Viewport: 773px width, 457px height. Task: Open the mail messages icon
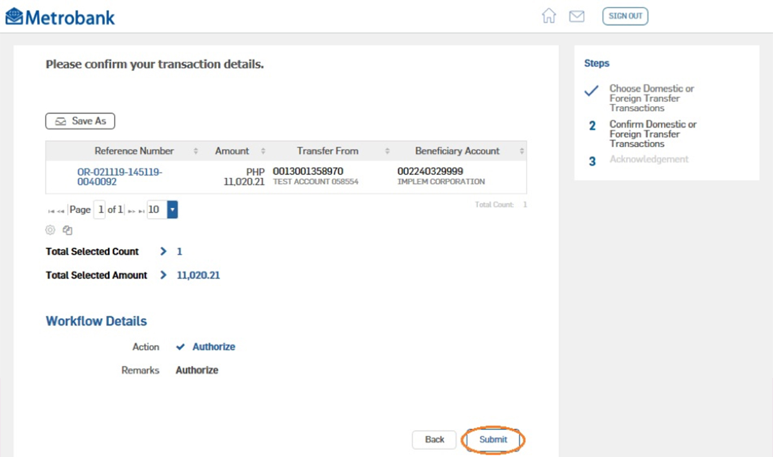point(577,16)
